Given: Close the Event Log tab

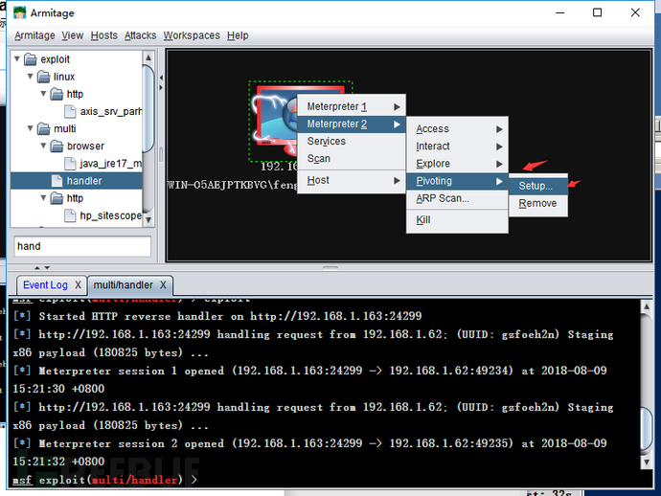Looking at the screenshot, I should (x=78, y=285).
